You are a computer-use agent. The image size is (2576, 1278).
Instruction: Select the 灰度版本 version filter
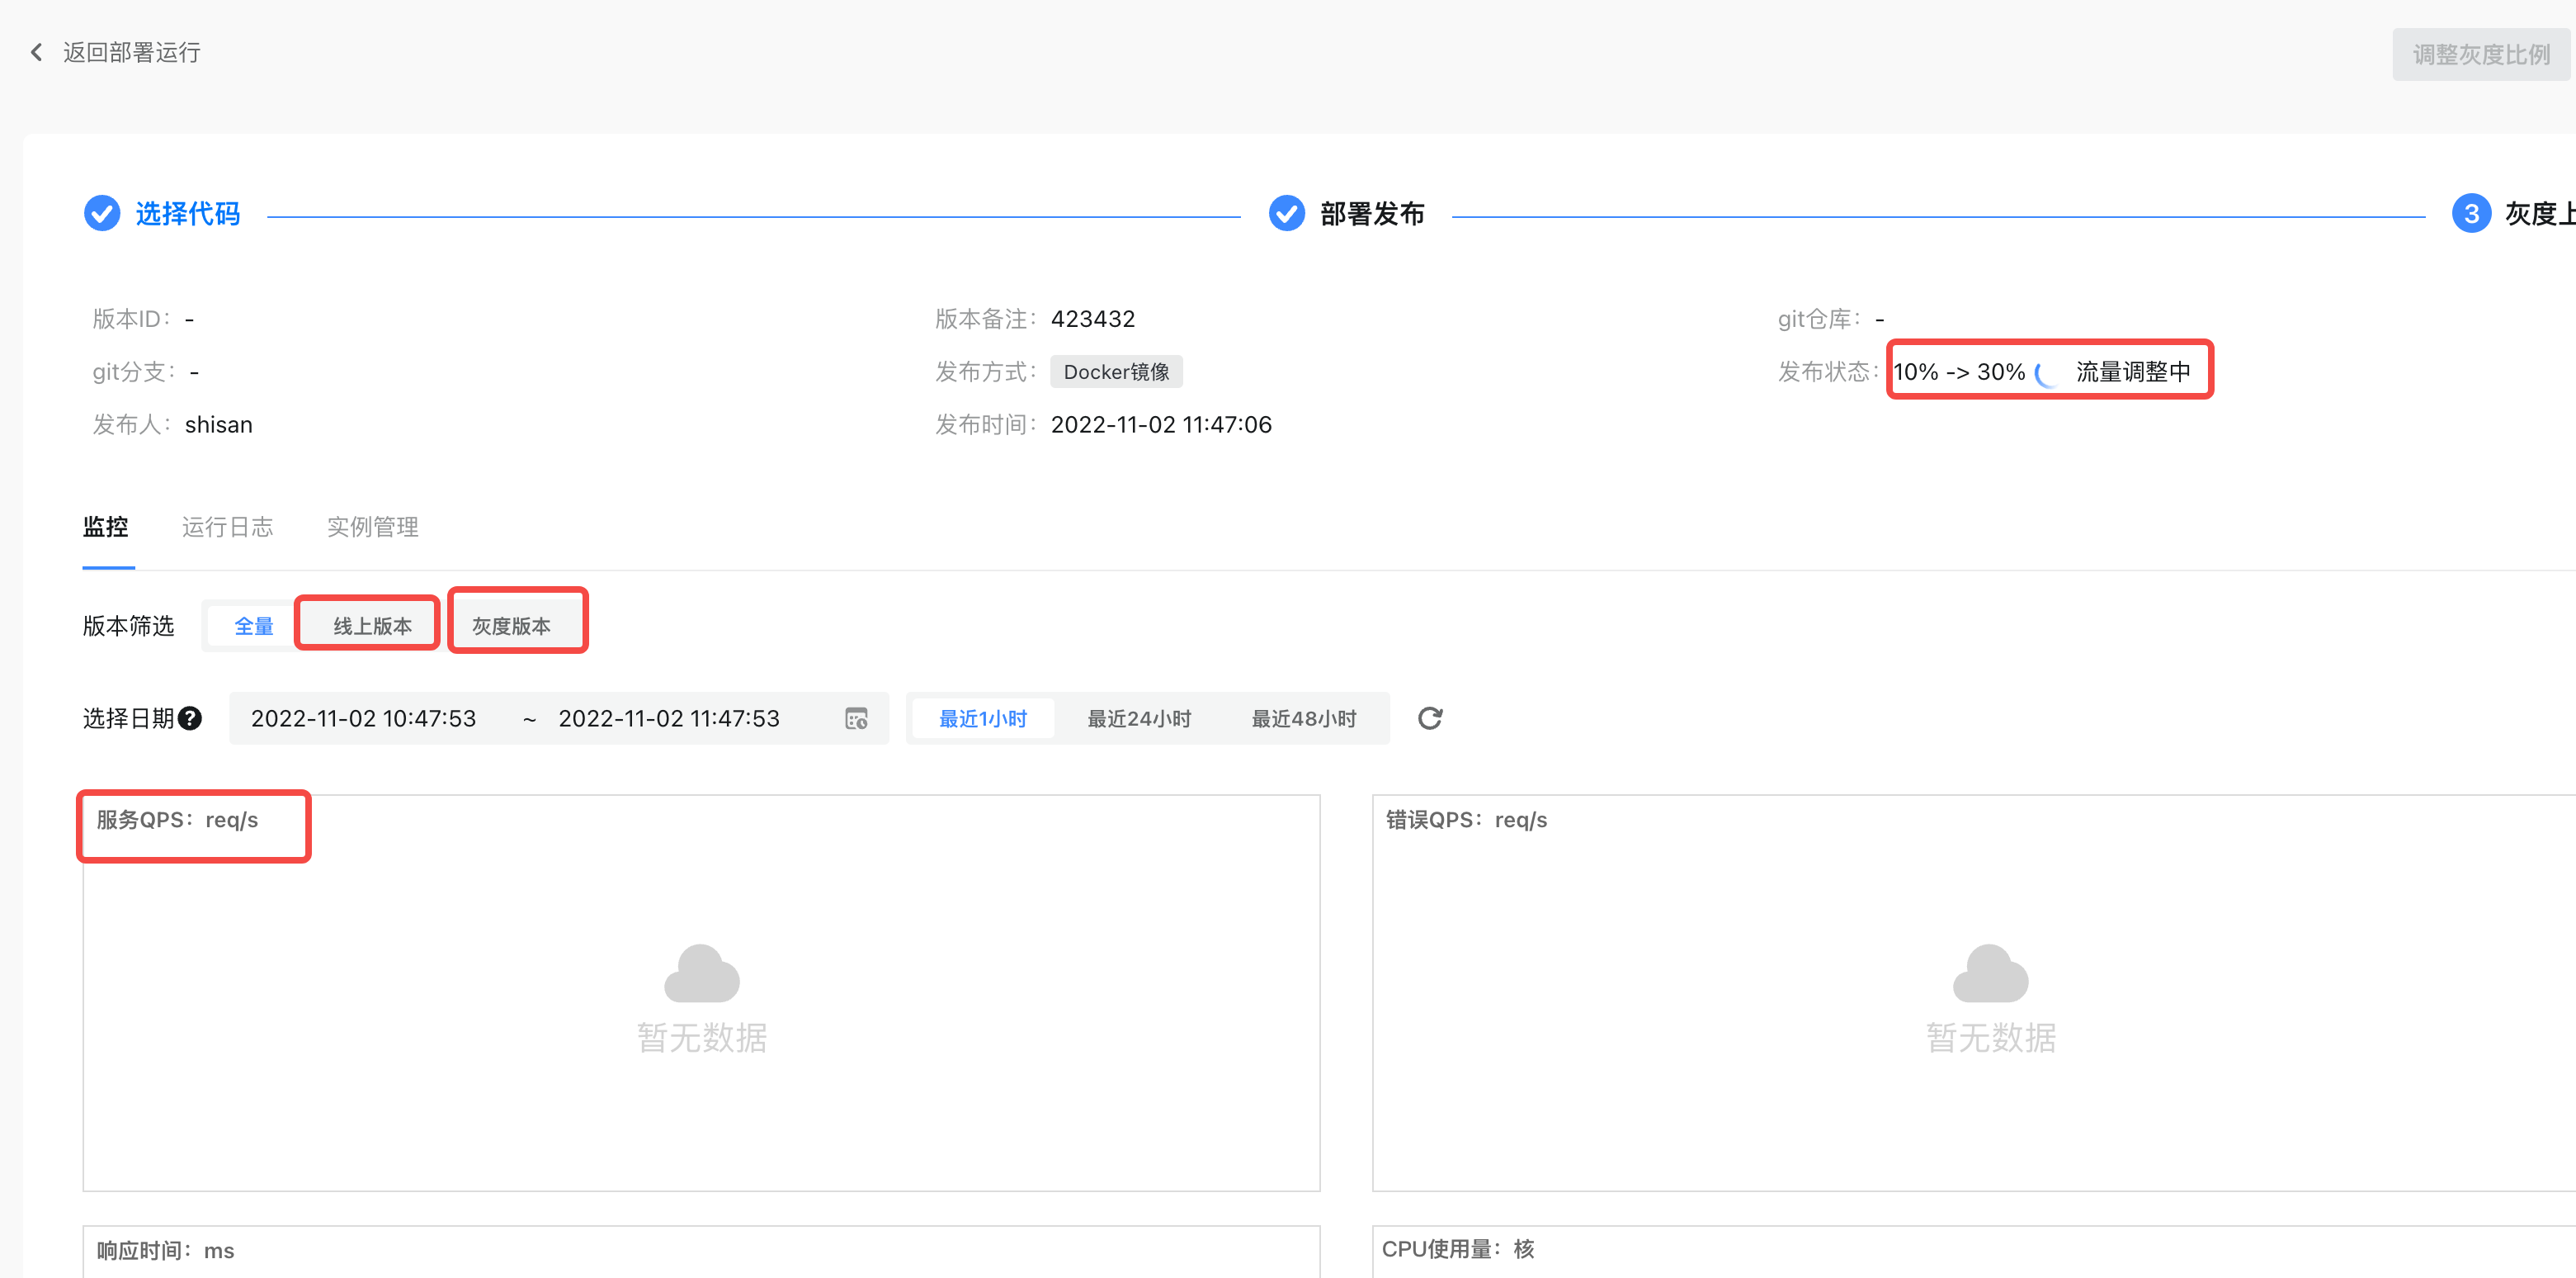click(511, 626)
